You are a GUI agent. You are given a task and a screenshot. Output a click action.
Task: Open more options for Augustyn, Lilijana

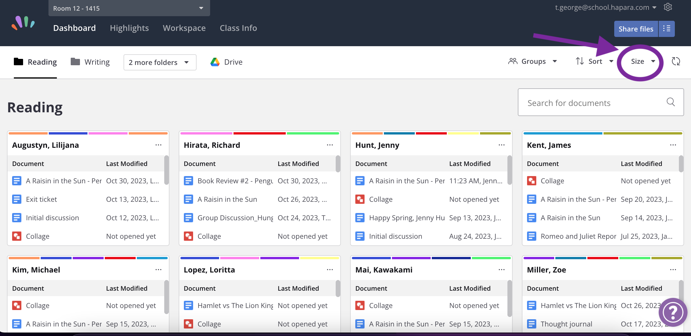tap(158, 145)
